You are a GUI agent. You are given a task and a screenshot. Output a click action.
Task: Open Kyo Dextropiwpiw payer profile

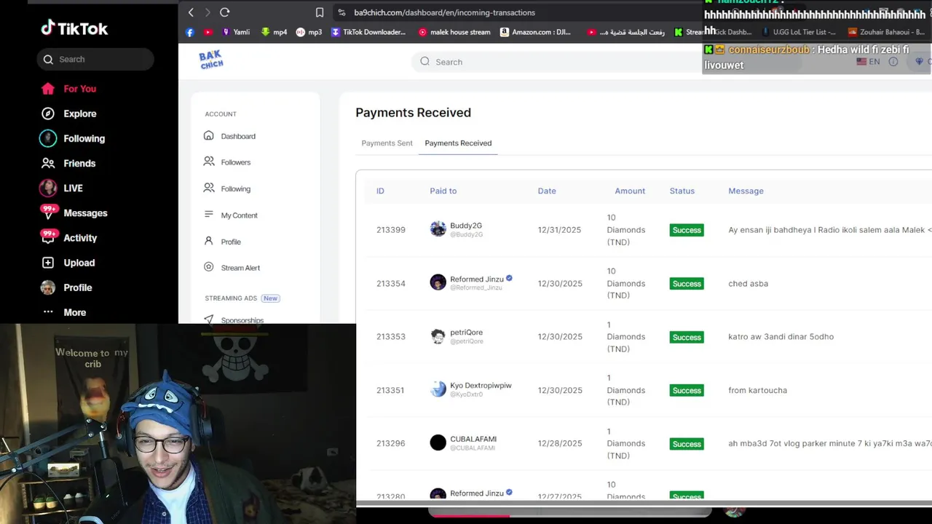[481, 386]
